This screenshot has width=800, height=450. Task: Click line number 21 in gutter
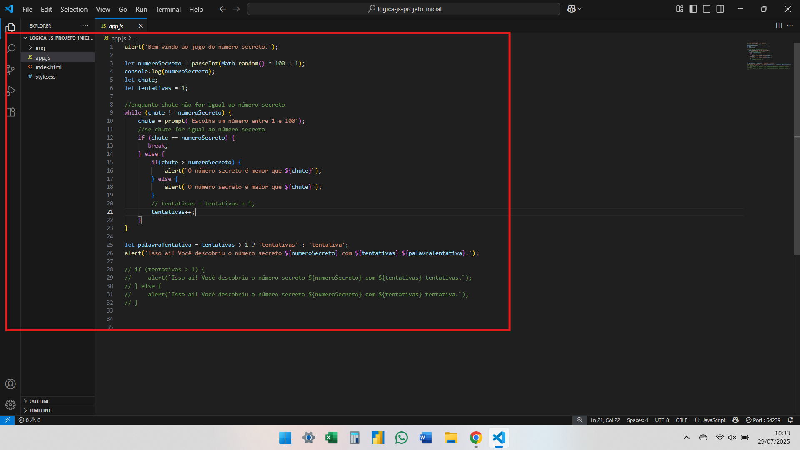point(110,212)
